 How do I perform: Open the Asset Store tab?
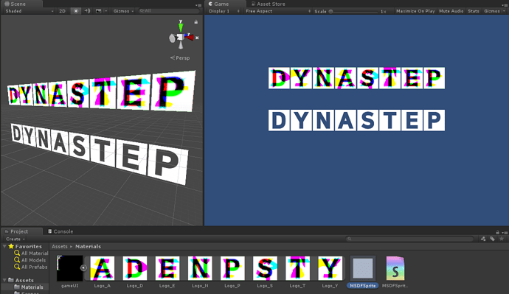tap(268, 4)
